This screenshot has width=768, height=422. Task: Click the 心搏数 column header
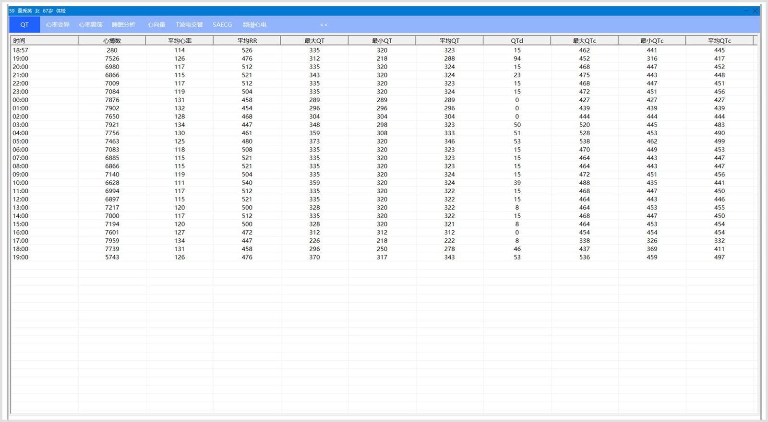click(112, 41)
